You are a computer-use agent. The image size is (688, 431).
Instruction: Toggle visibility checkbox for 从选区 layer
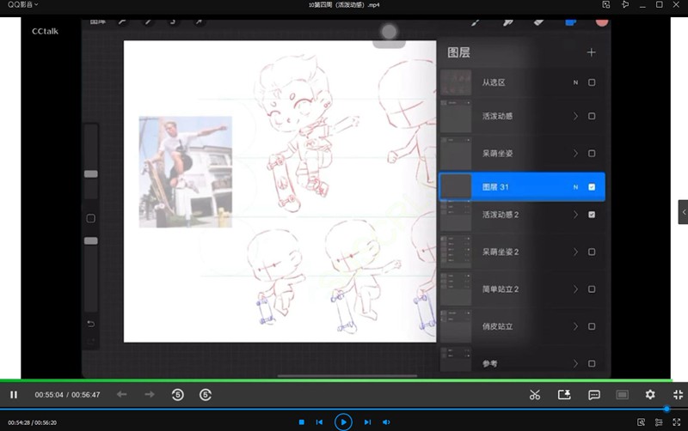[592, 82]
